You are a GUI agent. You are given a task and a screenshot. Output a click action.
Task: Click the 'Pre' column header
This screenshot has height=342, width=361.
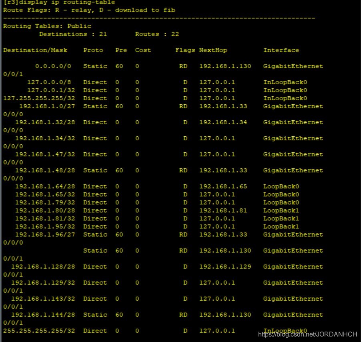pos(121,50)
